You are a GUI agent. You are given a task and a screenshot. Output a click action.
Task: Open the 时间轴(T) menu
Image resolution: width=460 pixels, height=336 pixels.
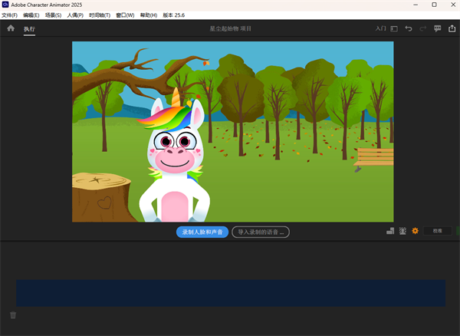pos(100,15)
